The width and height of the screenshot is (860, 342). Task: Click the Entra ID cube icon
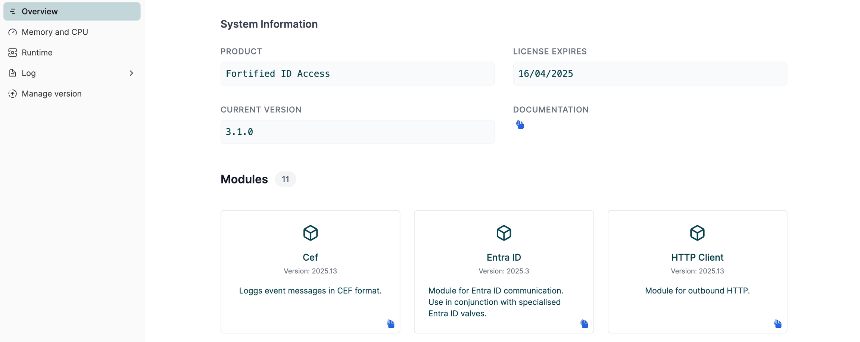[x=504, y=233]
